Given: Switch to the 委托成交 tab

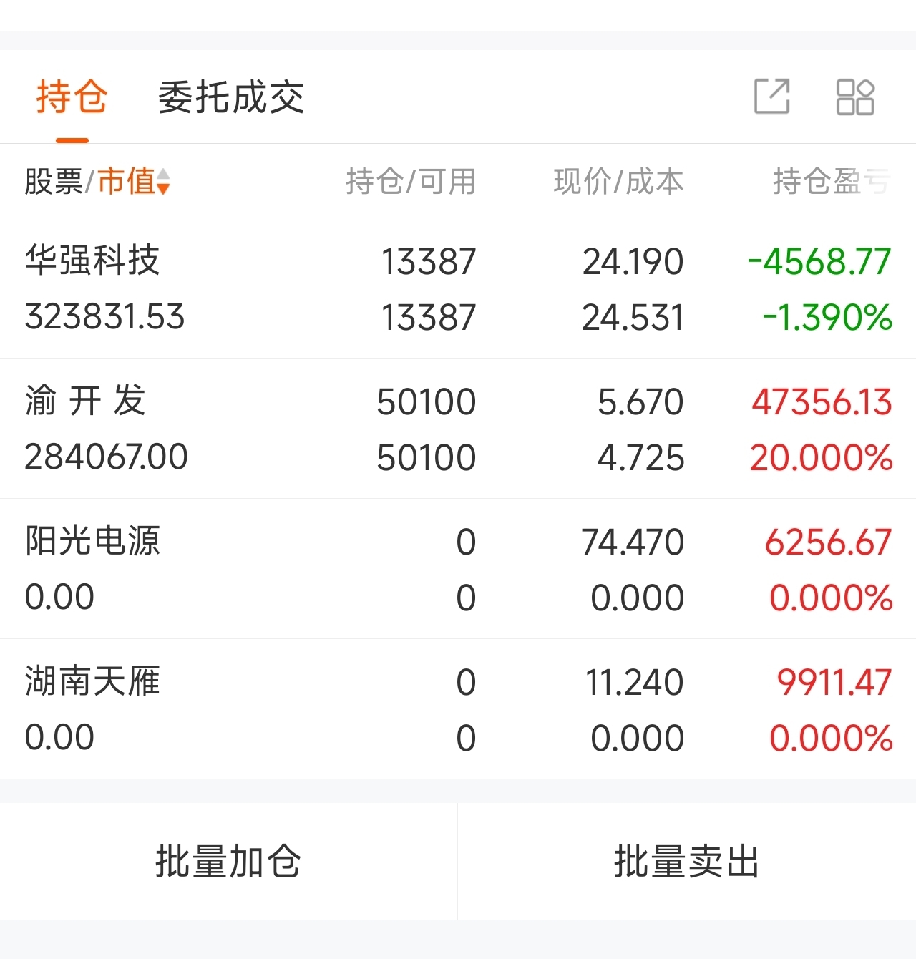Looking at the screenshot, I should point(231,97).
